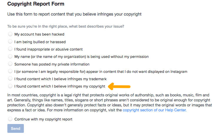The width and height of the screenshot is (217, 134).
Task: Click the blue Send button
Action: point(16,128)
